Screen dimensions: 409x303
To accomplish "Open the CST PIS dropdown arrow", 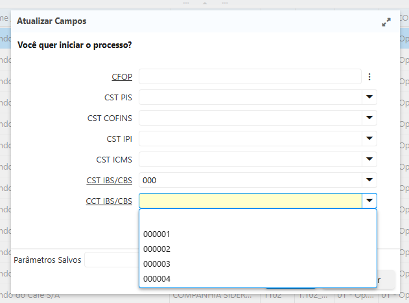I will [369, 97].
